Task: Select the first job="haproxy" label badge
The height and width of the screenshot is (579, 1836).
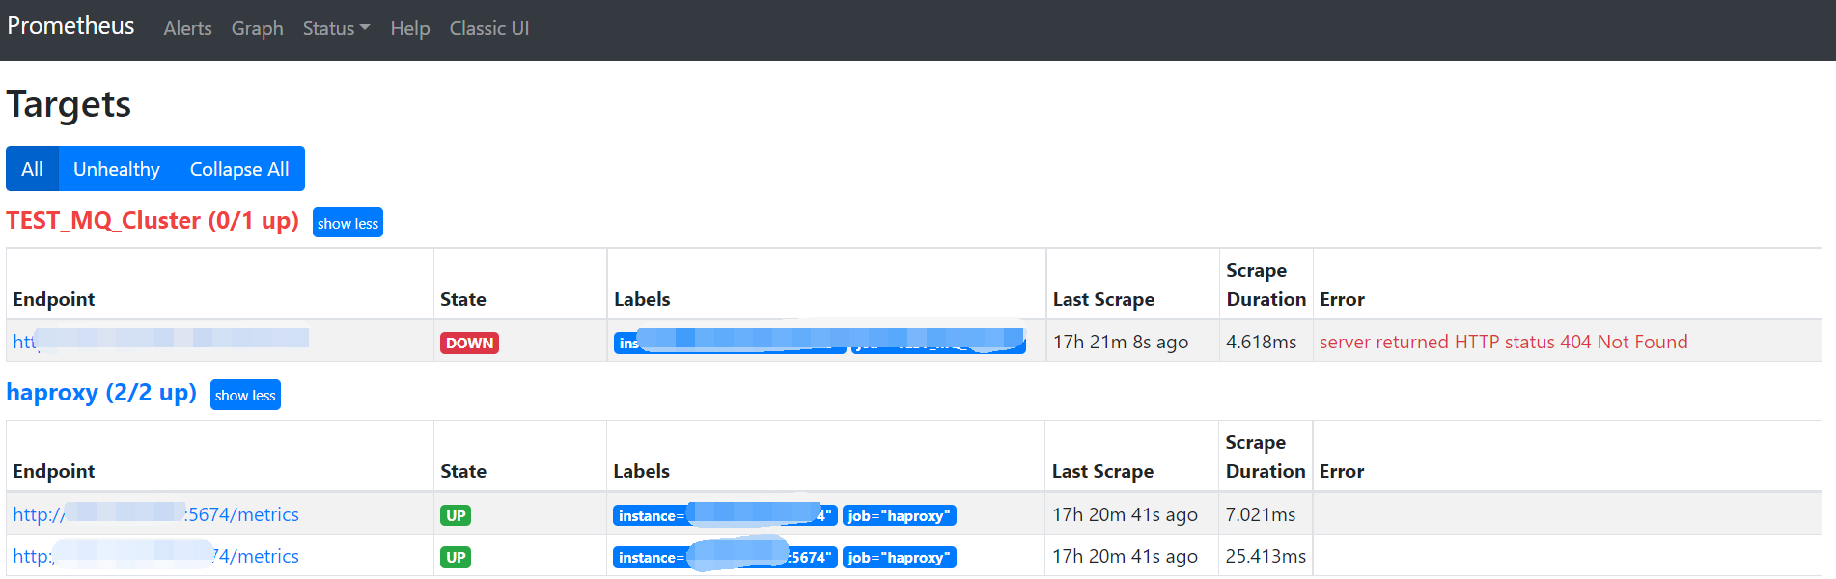Action: click(899, 514)
